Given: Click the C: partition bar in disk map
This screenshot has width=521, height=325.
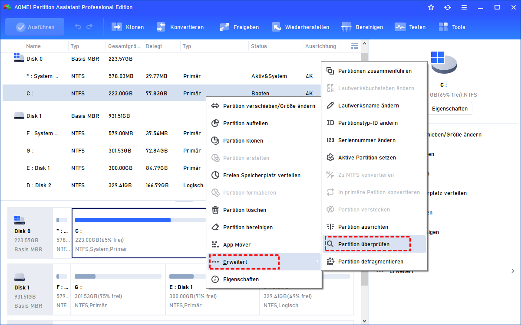Looking at the screenshot, I should point(139,233).
